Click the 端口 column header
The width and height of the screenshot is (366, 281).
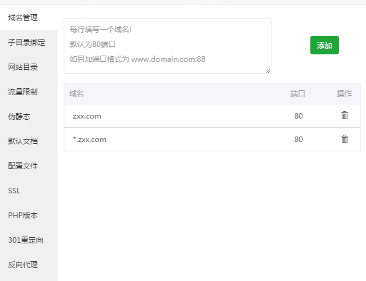point(298,94)
